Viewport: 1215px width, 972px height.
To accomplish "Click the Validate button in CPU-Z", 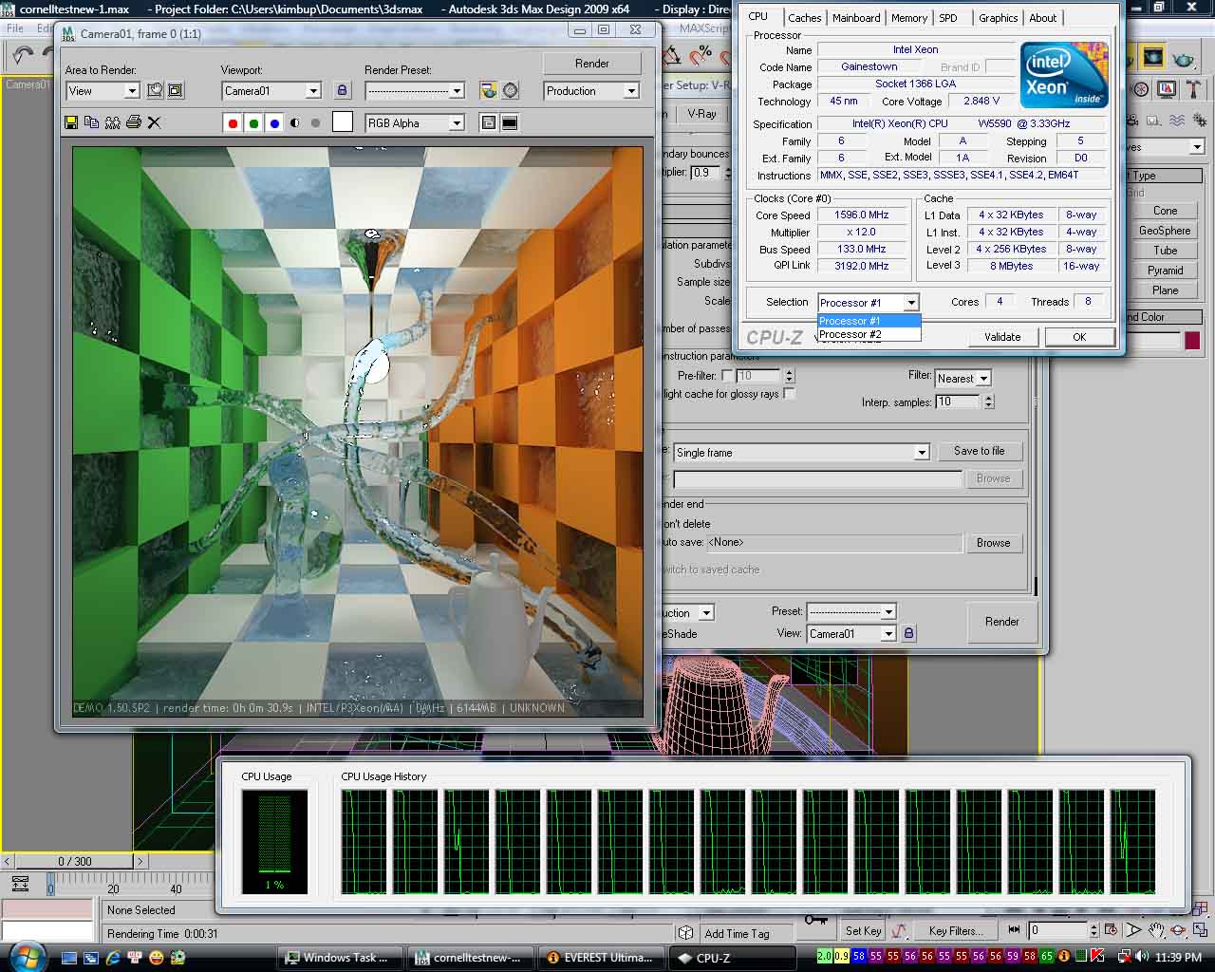I will [x=1002, y=337].
